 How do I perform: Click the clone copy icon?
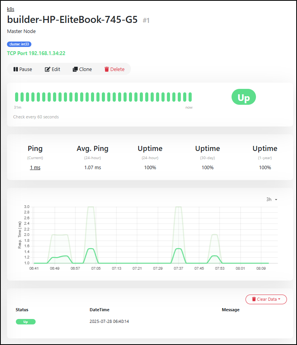tap(75, 69)
